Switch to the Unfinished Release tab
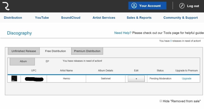The width and height of the screenshot is (204, 109). [24, 51]
